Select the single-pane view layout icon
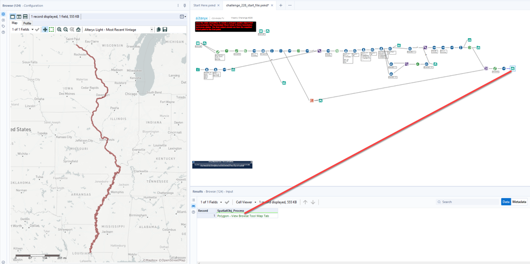The image size is (530, 264). (13, 16)
